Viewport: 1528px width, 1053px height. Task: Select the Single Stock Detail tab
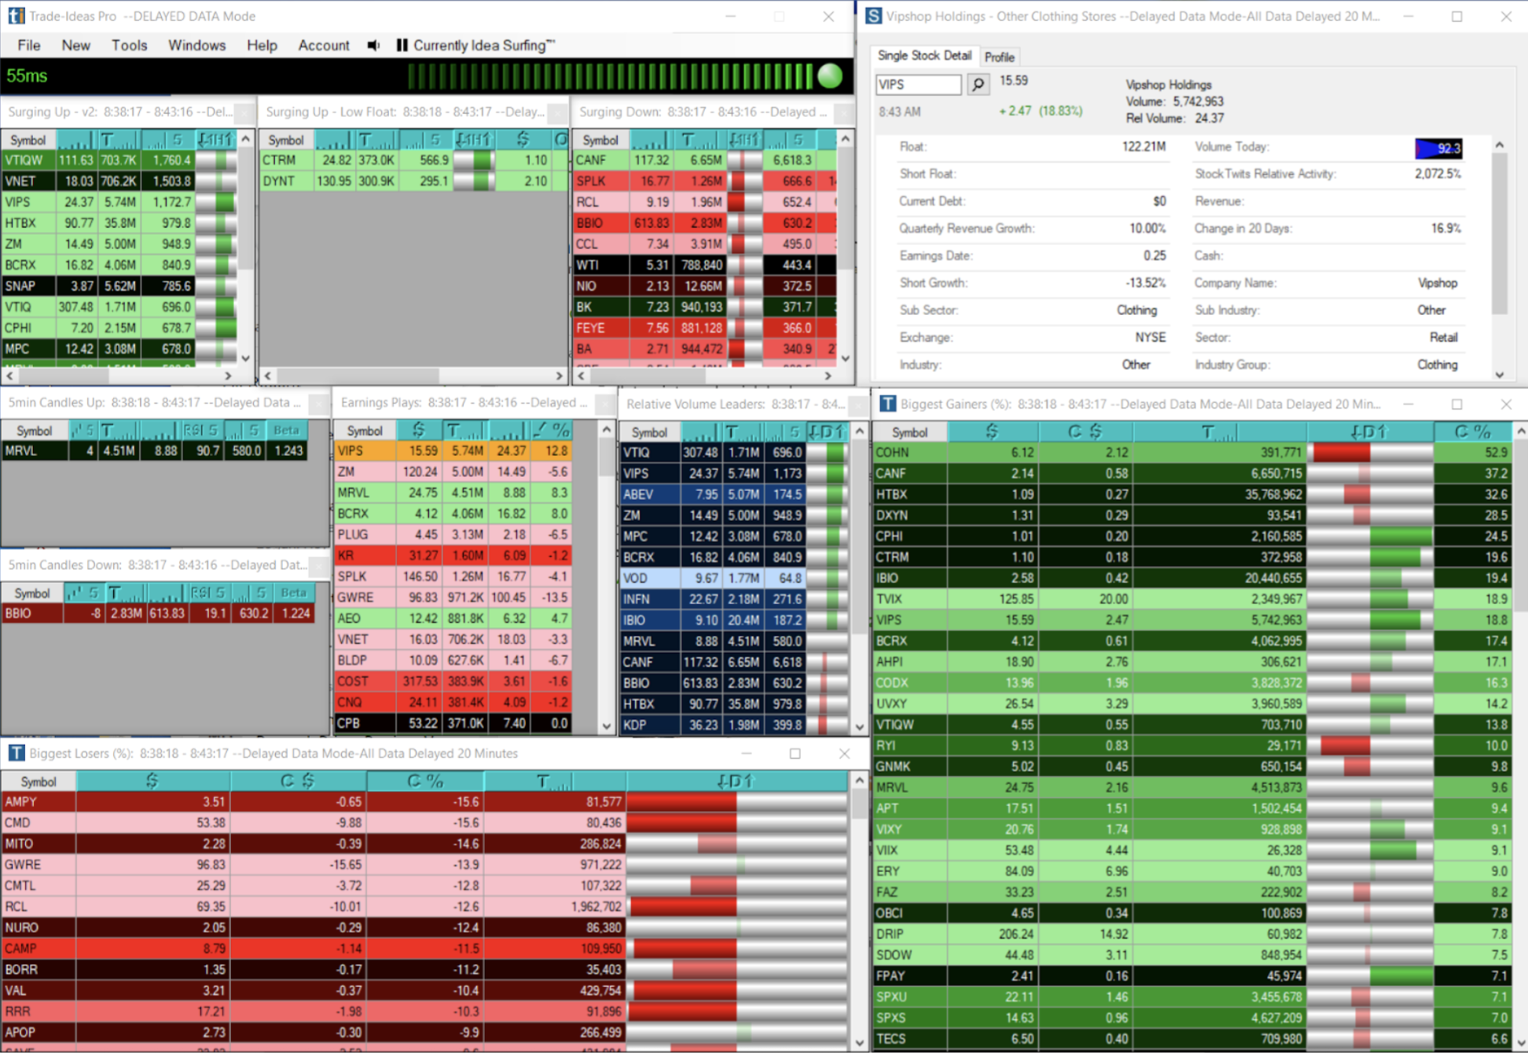pyautogui.click(x=924, y=56)
